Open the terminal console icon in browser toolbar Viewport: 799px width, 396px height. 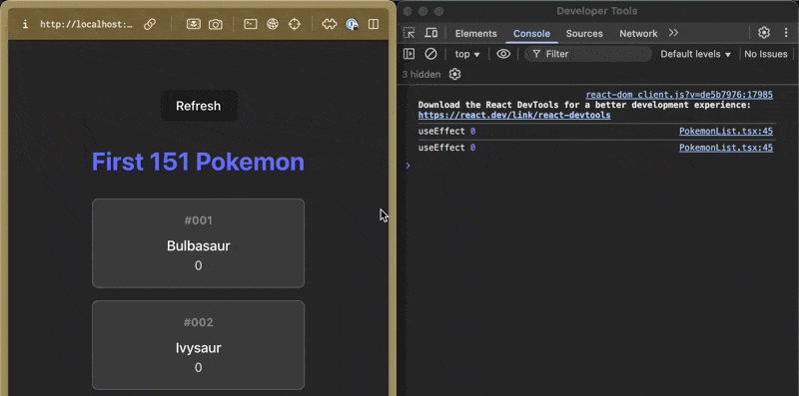(251, 24)
